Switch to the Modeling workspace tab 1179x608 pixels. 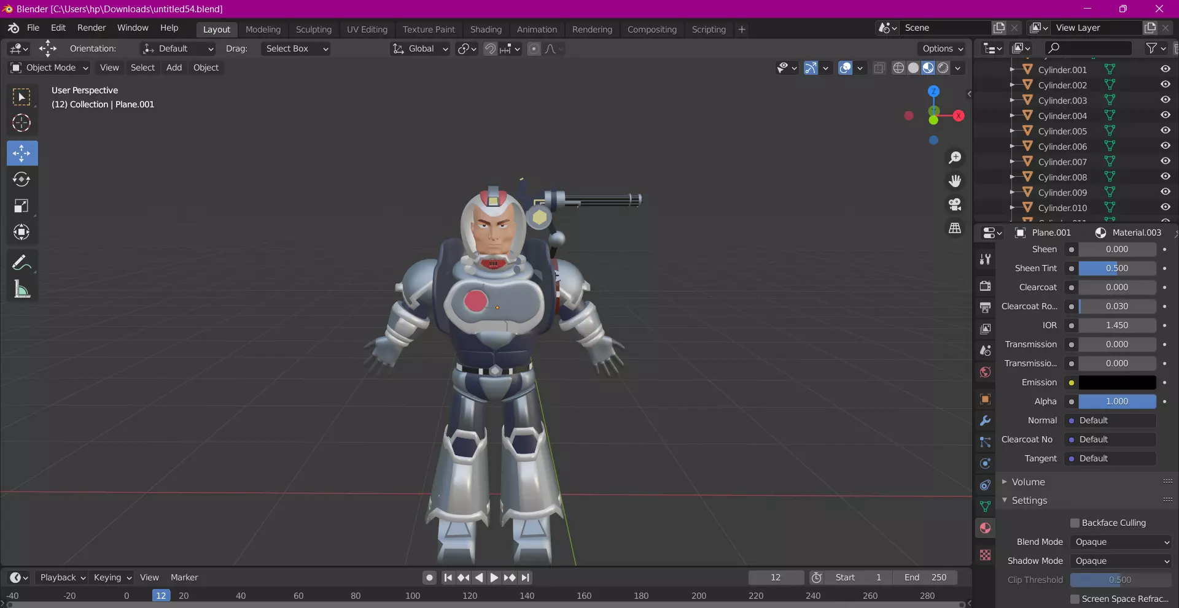tap(263, 29)
